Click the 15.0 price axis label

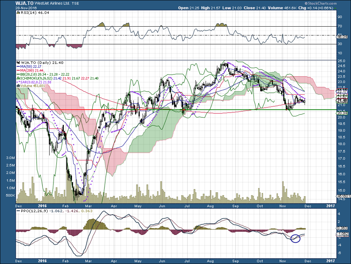pos(341,191)
